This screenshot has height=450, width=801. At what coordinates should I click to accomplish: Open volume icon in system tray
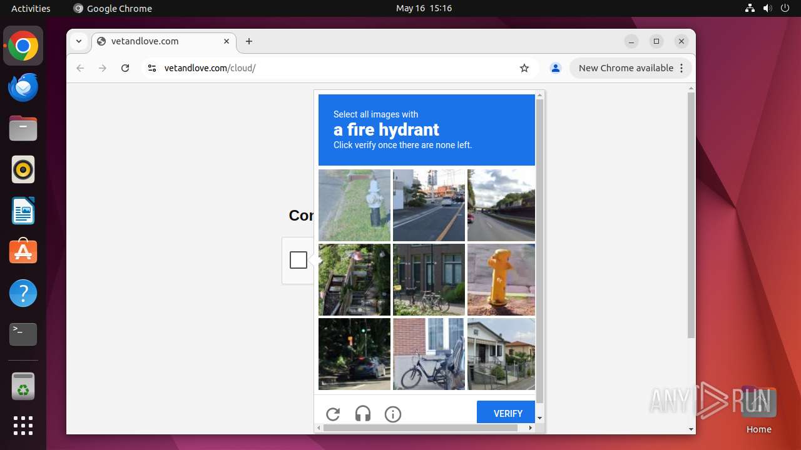(x=767, y=8)
